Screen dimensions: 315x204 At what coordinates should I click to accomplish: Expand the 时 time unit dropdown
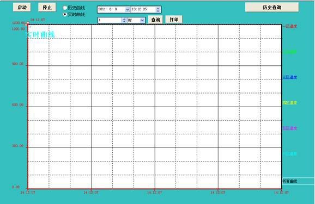[142, 20]
